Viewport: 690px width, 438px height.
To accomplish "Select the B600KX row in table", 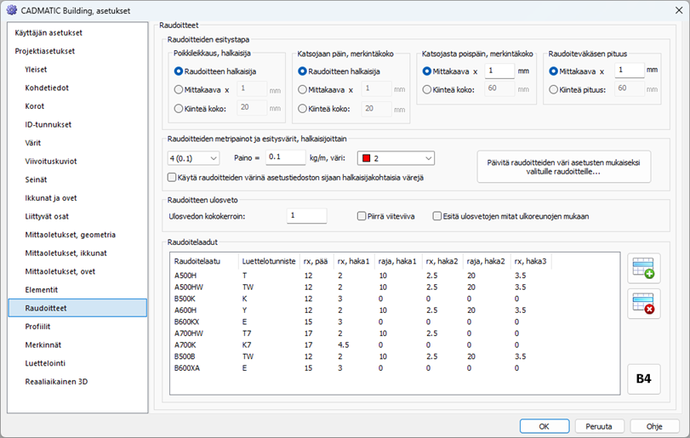I will tap(394, 321).
